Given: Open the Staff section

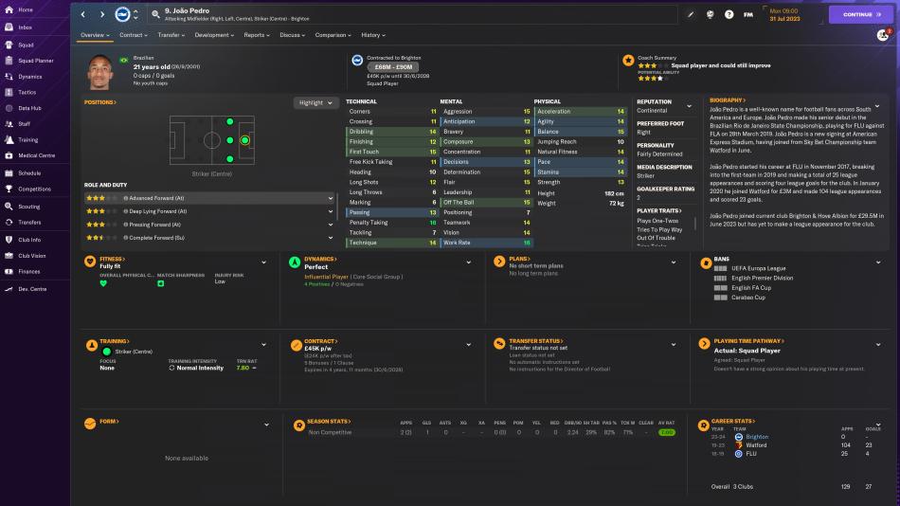Looking at the screenshot, I should [x=24, y=123].
